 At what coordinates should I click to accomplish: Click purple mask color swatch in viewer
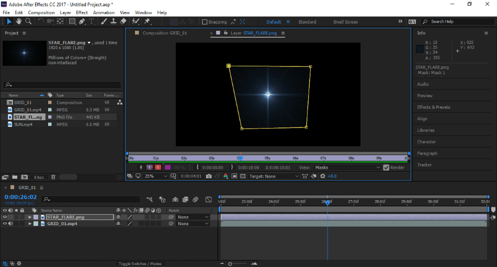[x=168, y=167]
